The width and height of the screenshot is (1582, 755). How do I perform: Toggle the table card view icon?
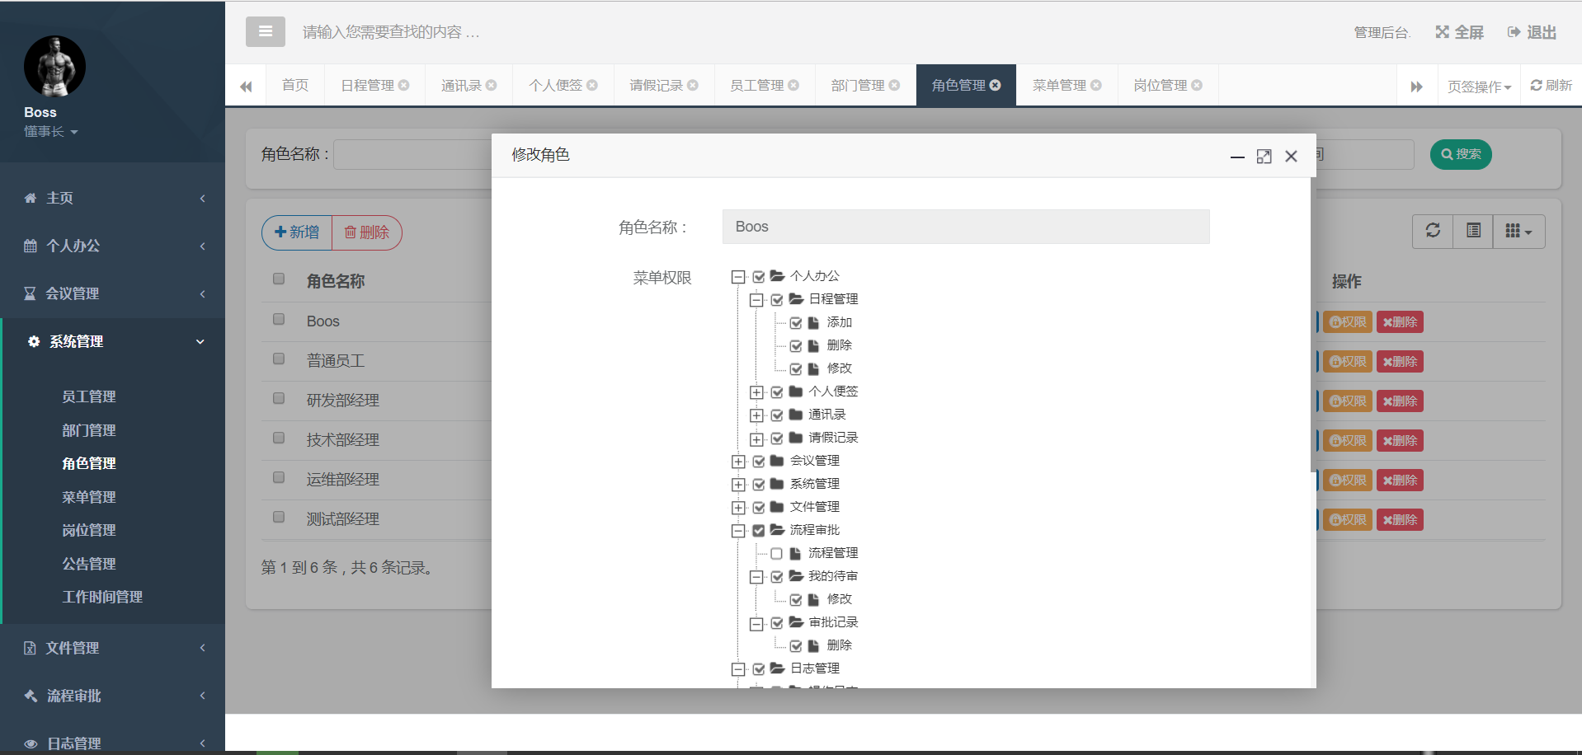pyautogui.click(x=1473, y=231)
